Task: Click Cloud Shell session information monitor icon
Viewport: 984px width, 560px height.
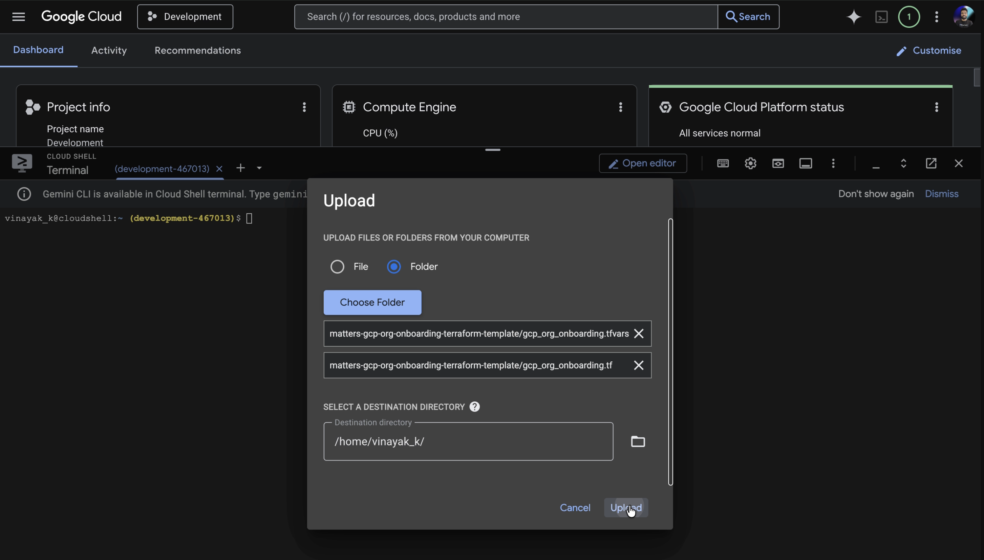Action: click(x=806, y=163)
